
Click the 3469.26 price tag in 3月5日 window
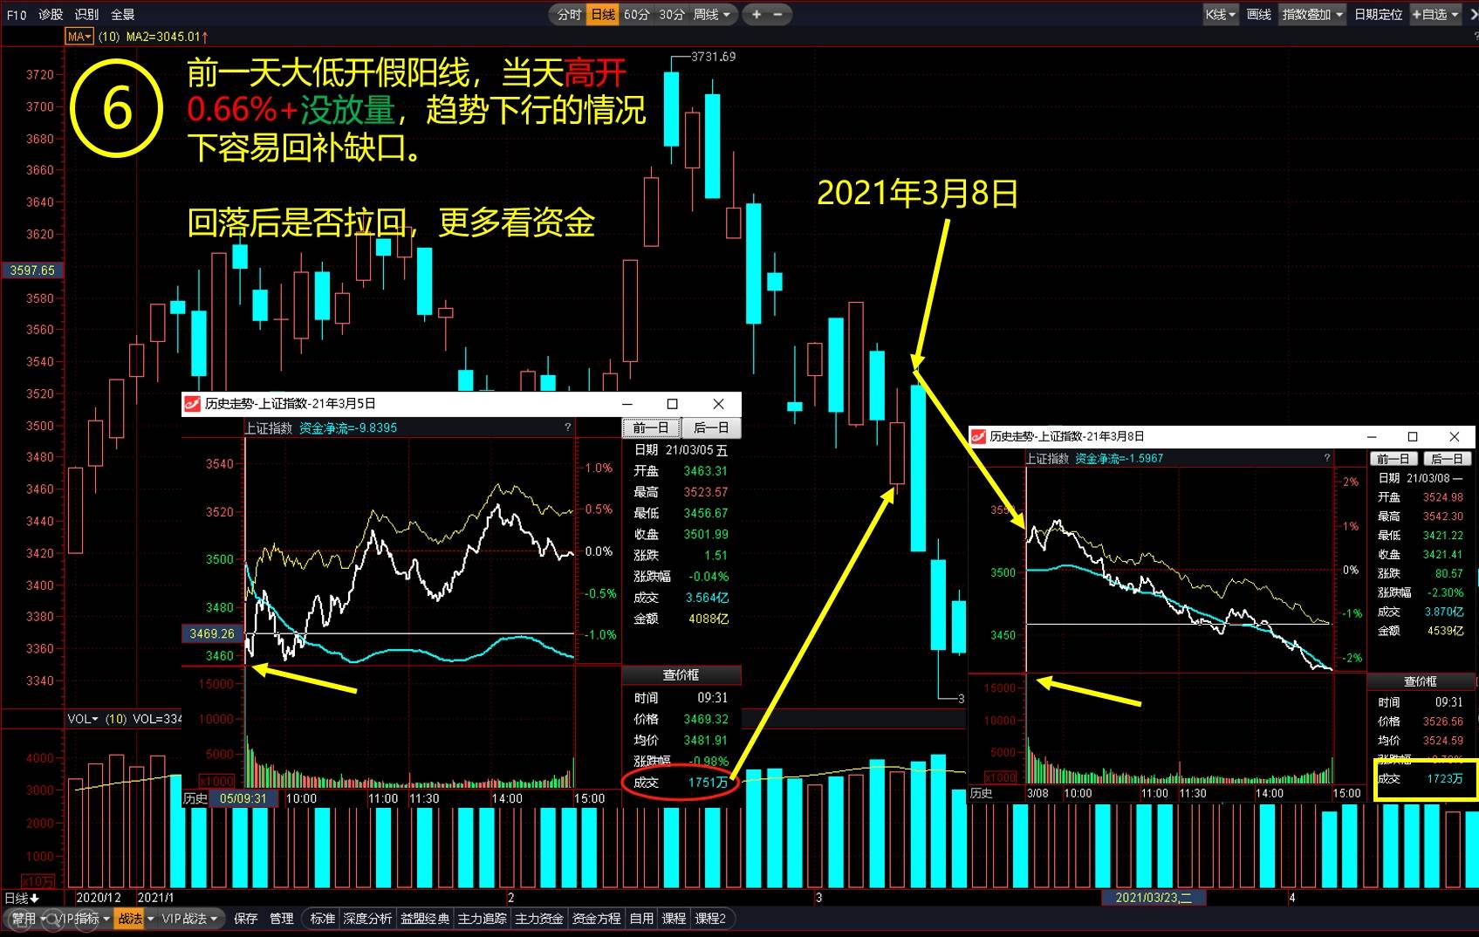(212, 633)
